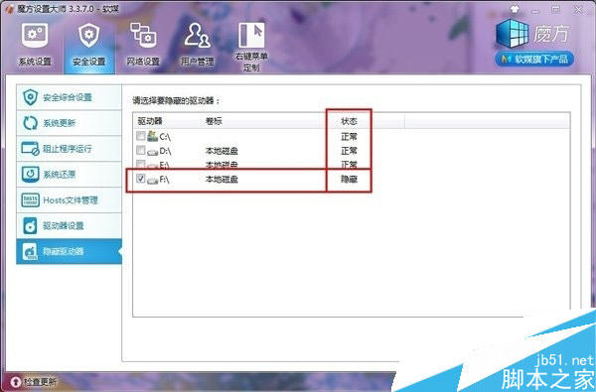Click 正常 status in D:\ row
596x392 pixels.
pyautogui.click(x=349, y=151)
